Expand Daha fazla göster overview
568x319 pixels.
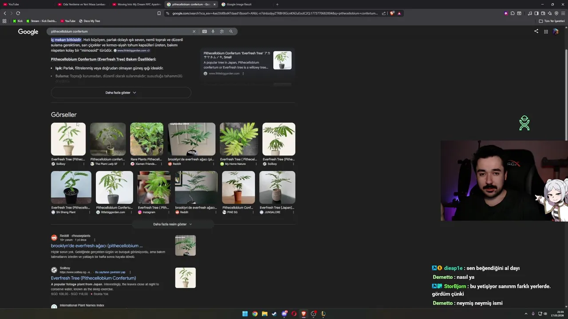tap(121, 93)
